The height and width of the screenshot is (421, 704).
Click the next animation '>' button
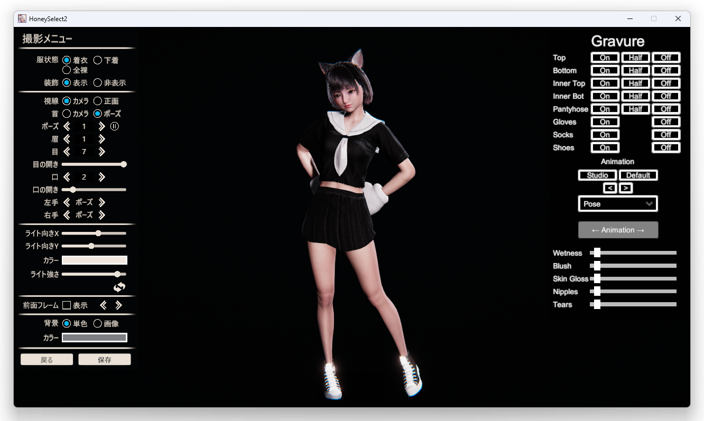[626, 188]
